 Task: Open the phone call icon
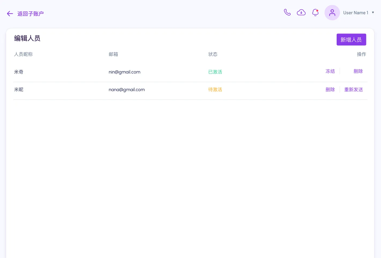tap(287, 12)
